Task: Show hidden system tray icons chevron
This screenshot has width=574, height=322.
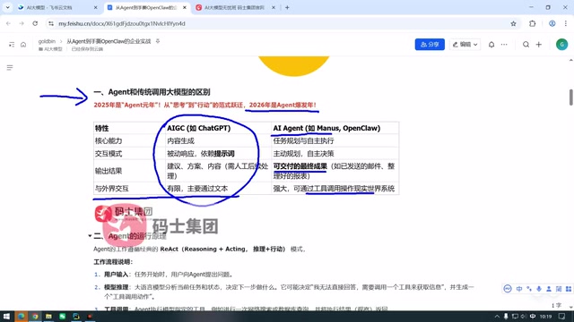Action: point(497,317)
